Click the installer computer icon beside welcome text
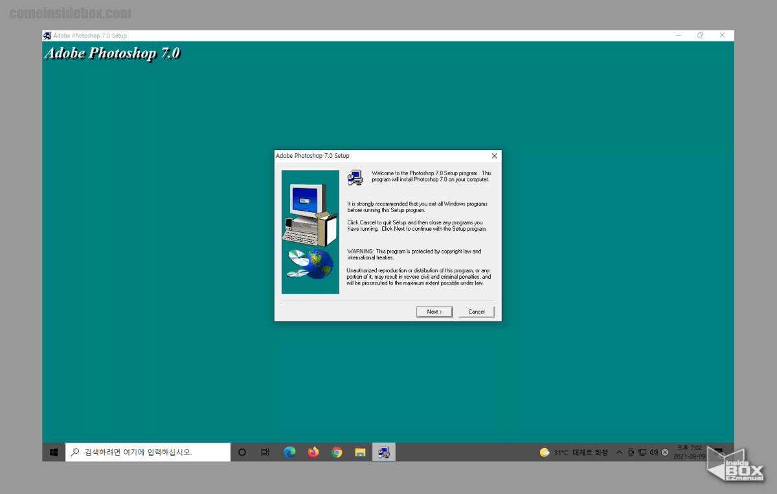 tap(355, 177)
